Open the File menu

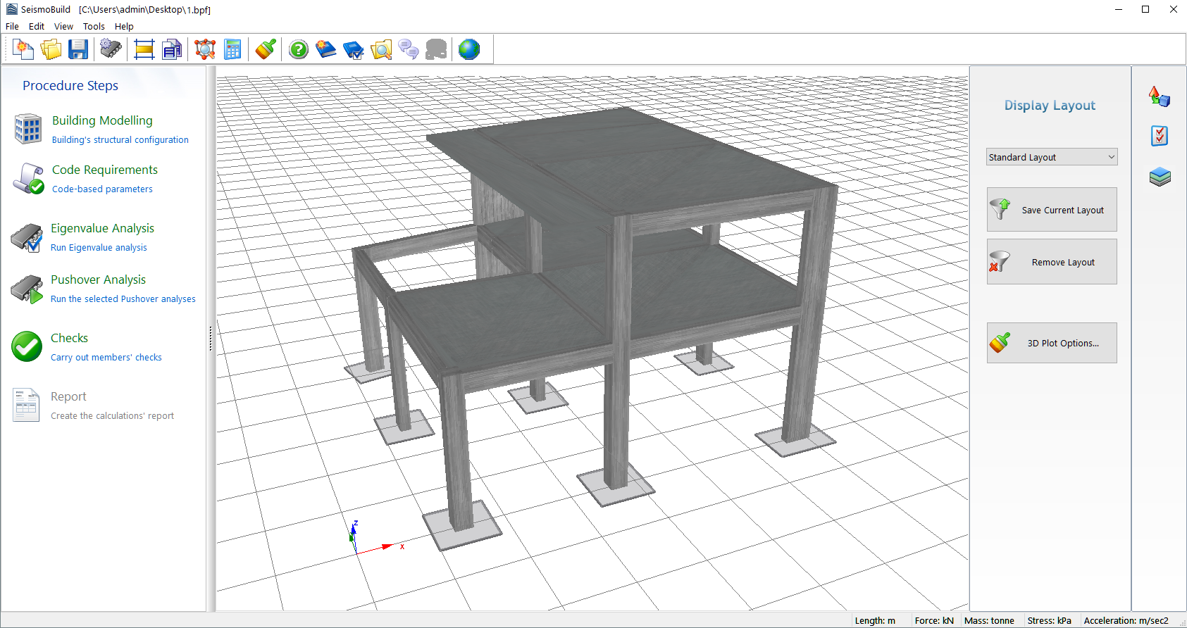(x=12, y=27)
